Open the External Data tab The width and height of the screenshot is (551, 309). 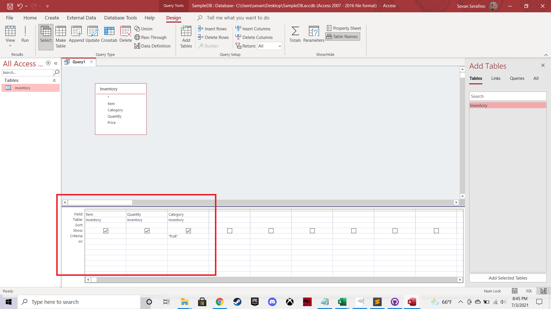pos(81,18)
